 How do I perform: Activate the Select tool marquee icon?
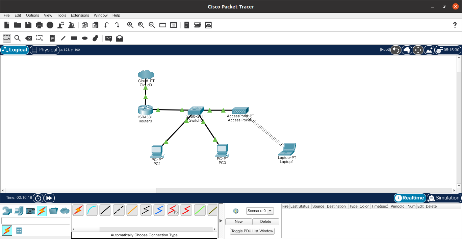[x=7, y=38]
